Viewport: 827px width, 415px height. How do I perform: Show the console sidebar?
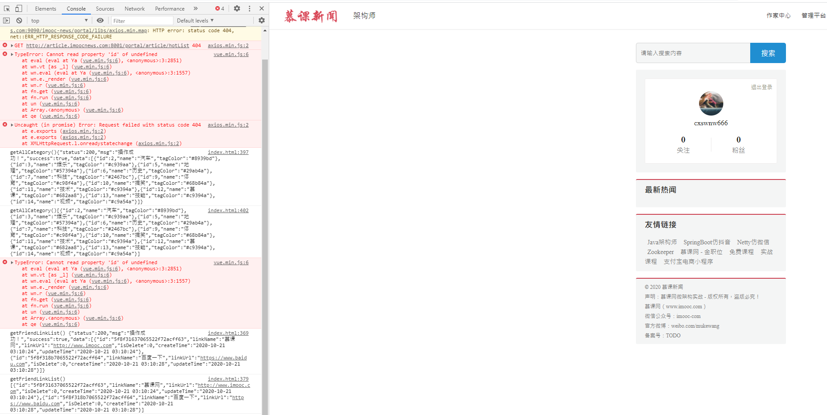[6, 20]
